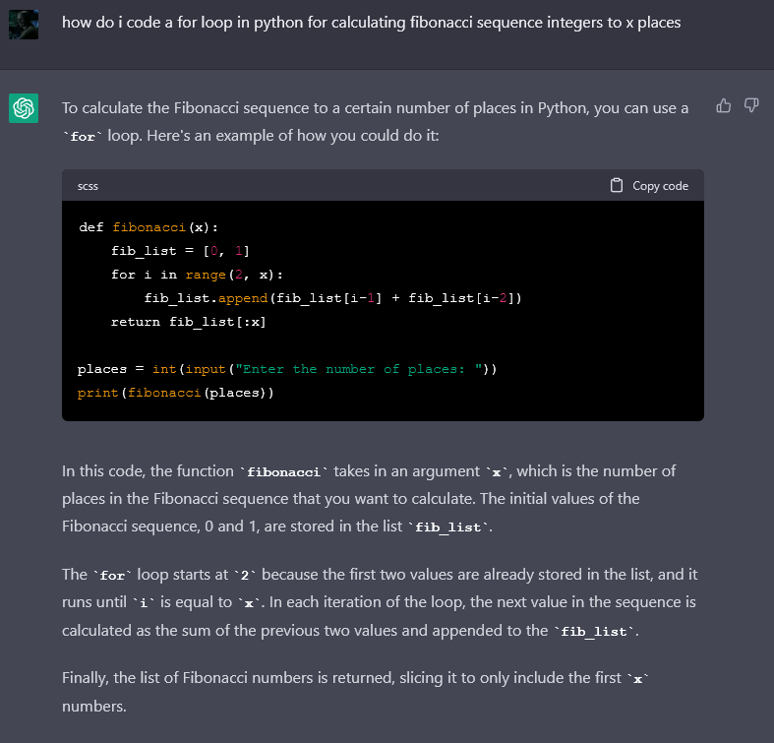The height and width of the screenshot is (743, 774).
Task: Click the 'places = int(input(...))' code line
Action: tap(287, 369)
